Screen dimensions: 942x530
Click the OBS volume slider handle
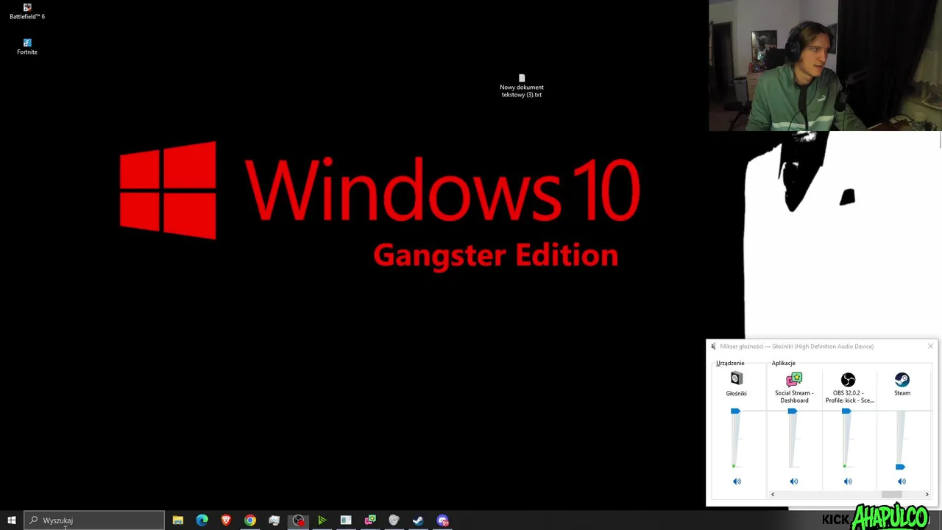pos(846,411)
